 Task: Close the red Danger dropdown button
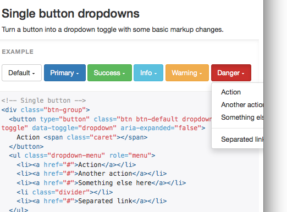pyautogui.click(x=231, y=73)
